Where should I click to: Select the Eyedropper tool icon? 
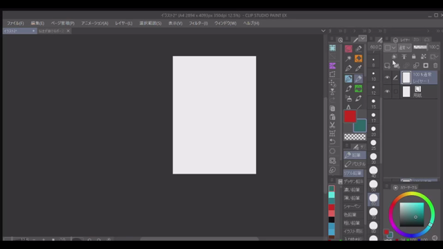[359, 68]
